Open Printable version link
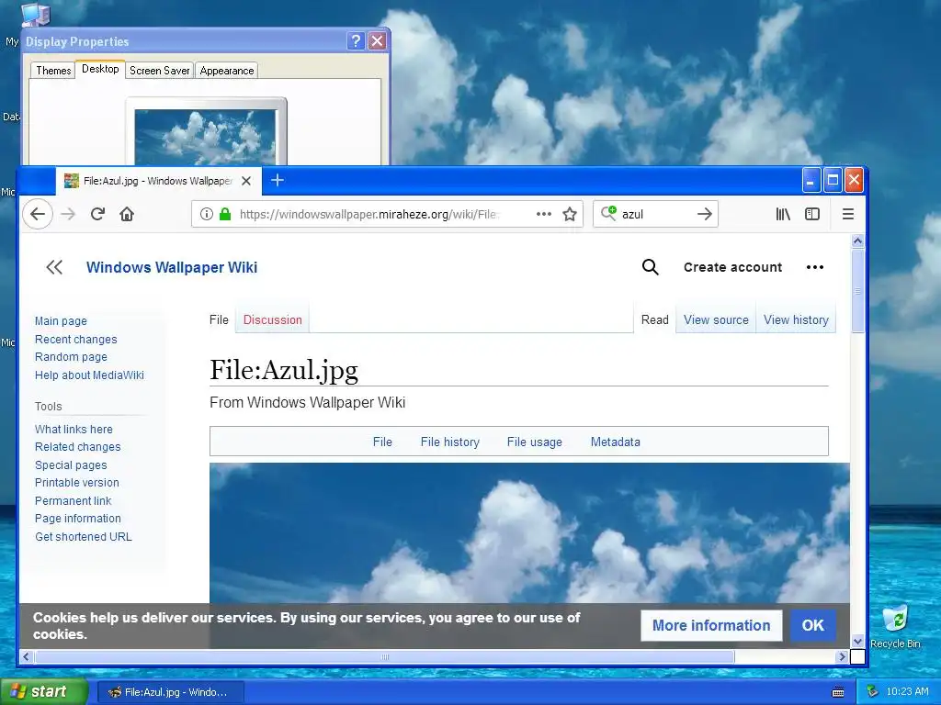This screenshot has width=941, height=705. pyautogui.click(x=77, y=483)
